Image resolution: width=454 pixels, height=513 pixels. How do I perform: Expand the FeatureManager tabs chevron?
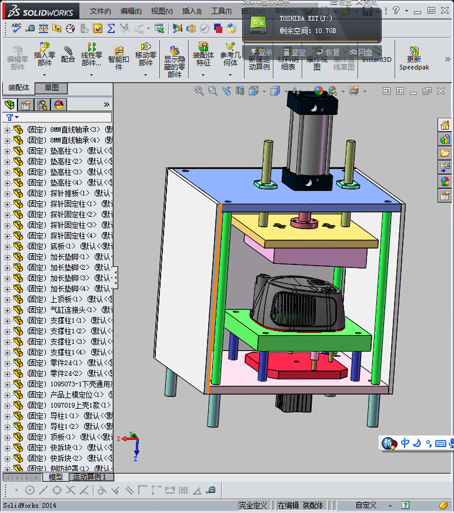(x=106, y=105)
